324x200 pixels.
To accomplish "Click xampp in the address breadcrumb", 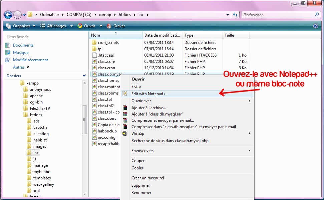I will pos(105,15).
